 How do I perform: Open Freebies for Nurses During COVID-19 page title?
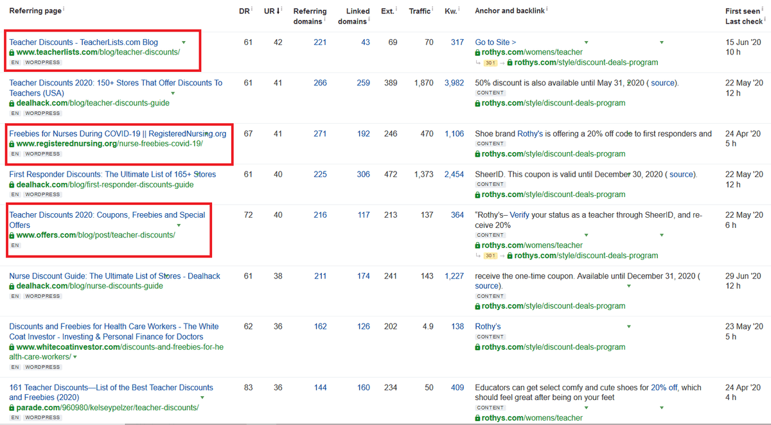pos(118,134)
